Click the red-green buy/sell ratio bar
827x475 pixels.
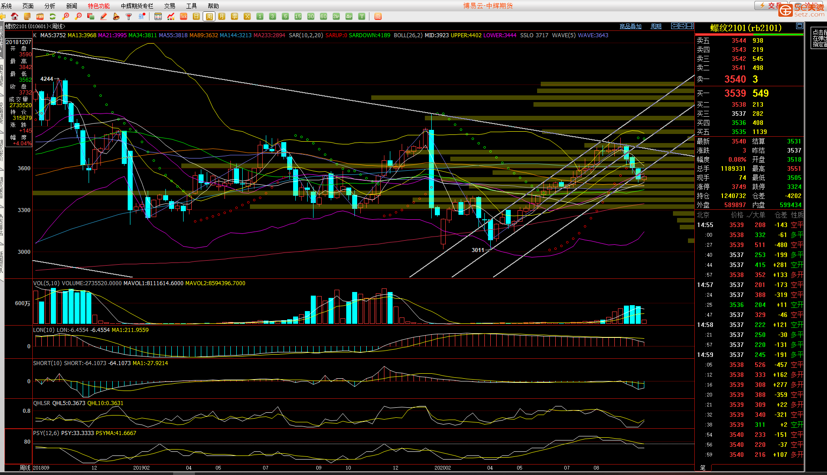tap(749, 35)
